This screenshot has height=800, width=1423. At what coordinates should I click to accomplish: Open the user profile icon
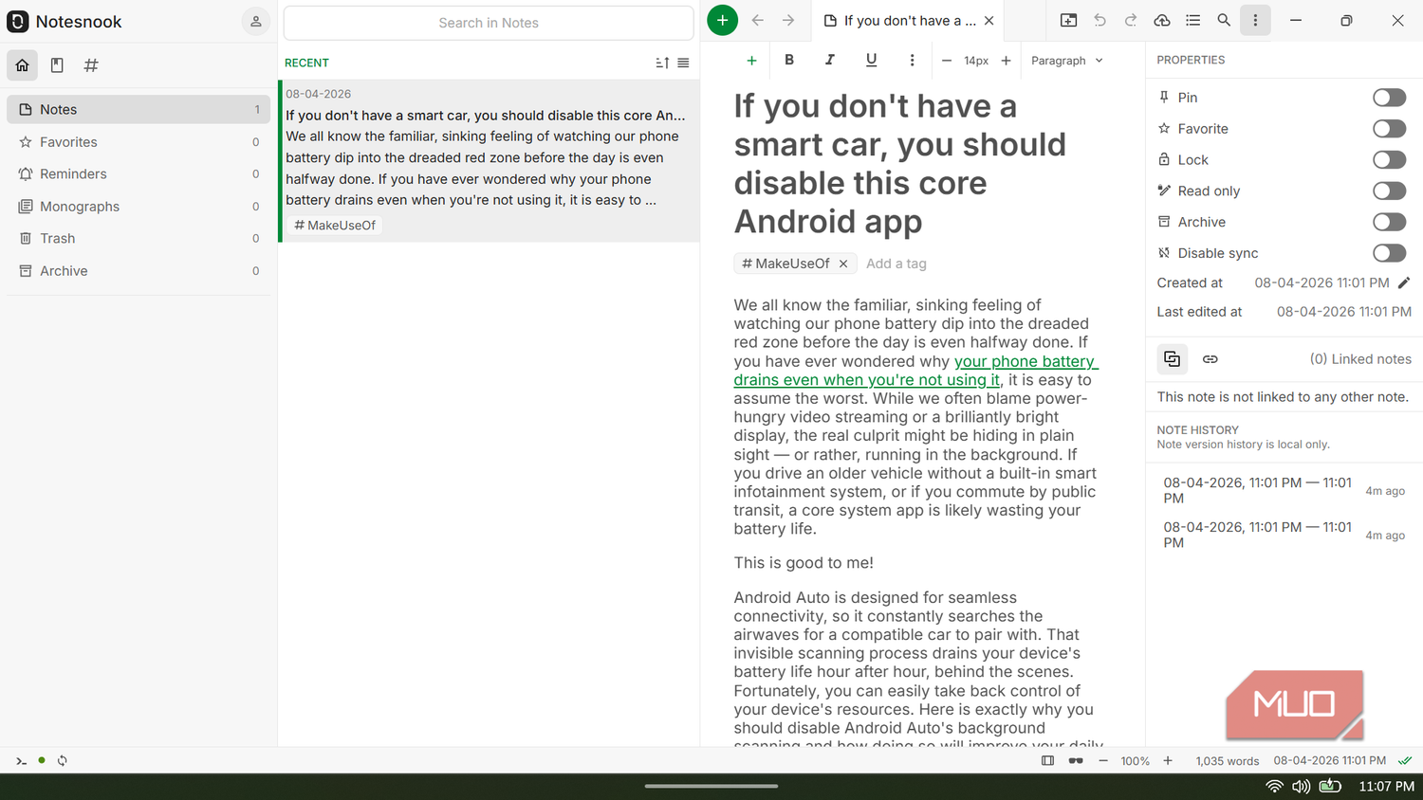[255, 21]
